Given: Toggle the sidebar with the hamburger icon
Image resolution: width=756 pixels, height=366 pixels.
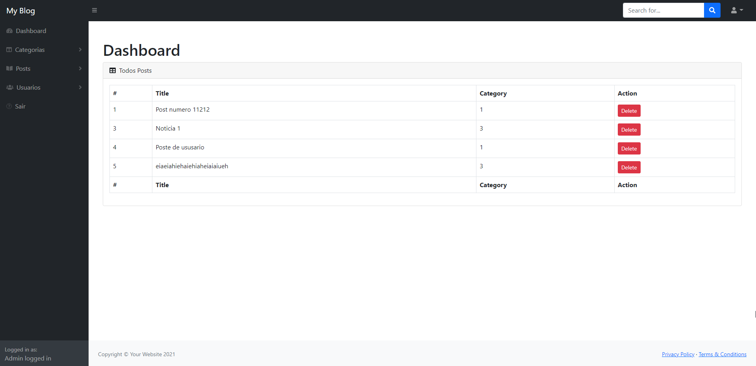Looking at the screenshot, I should coord(94,10).
